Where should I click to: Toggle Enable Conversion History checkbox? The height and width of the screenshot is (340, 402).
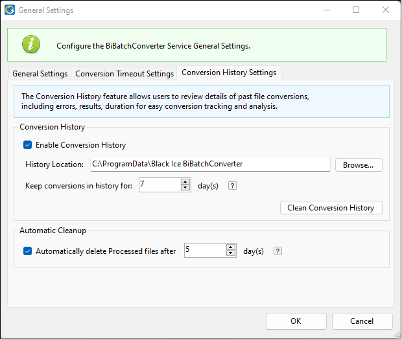[x=27, y=145]
